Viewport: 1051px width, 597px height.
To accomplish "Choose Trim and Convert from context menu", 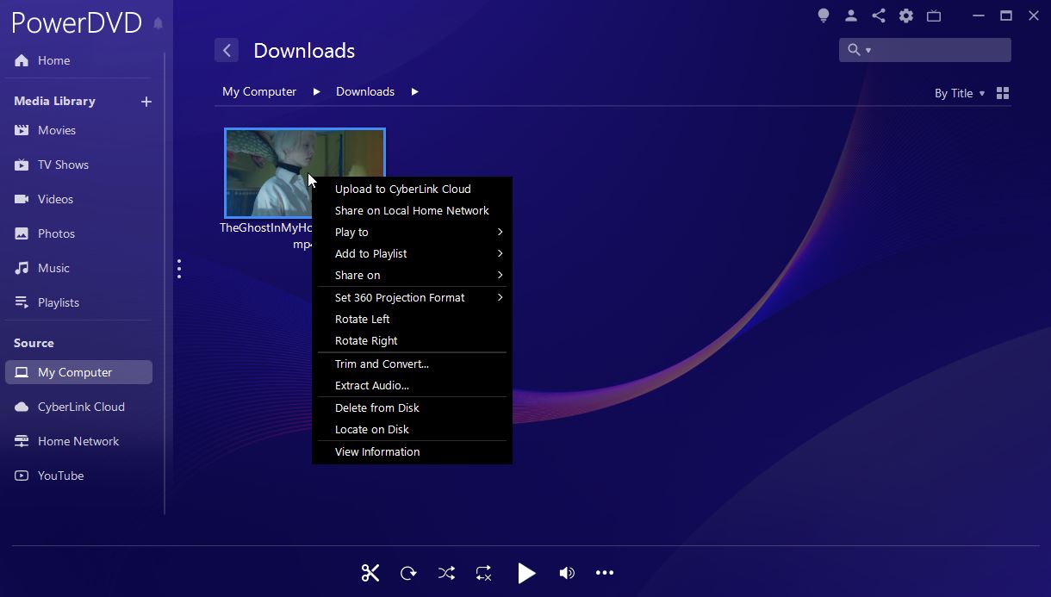I will [x=382, y=364].
